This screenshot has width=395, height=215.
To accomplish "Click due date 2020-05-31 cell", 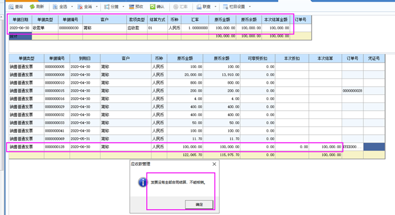I will (85, 139).
